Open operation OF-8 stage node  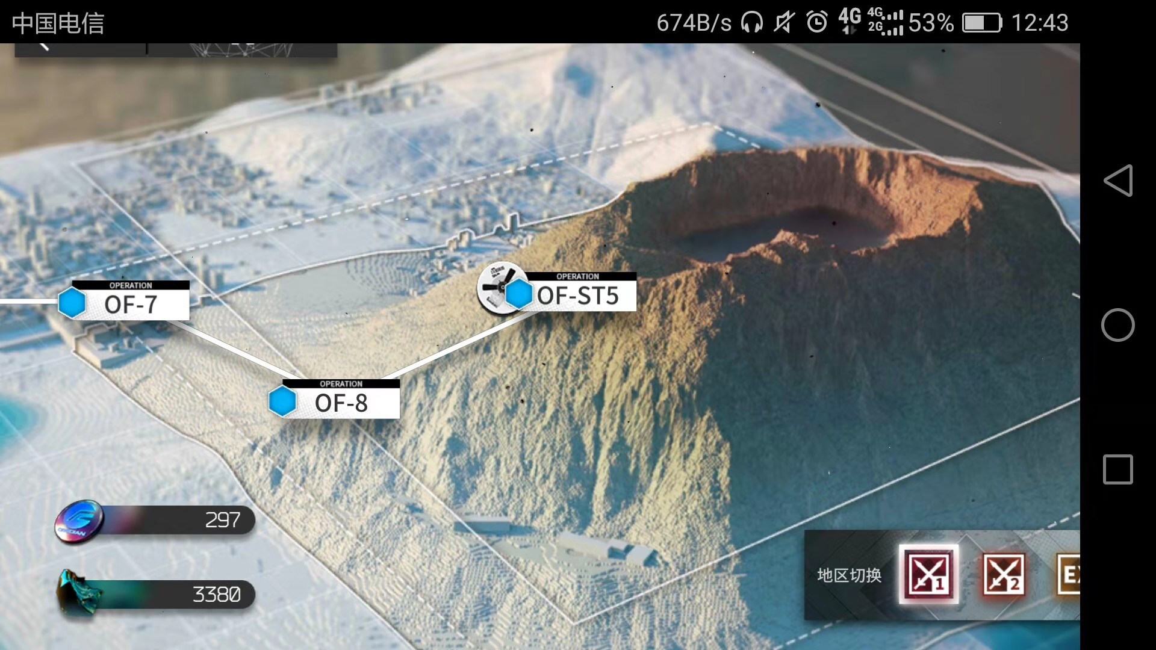334,399
